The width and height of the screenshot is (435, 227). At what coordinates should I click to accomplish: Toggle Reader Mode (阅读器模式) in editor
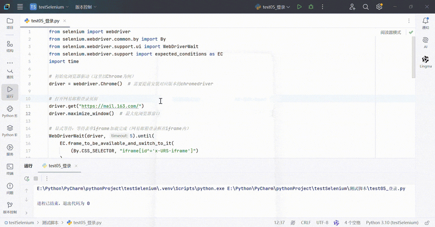pos(391,32)
